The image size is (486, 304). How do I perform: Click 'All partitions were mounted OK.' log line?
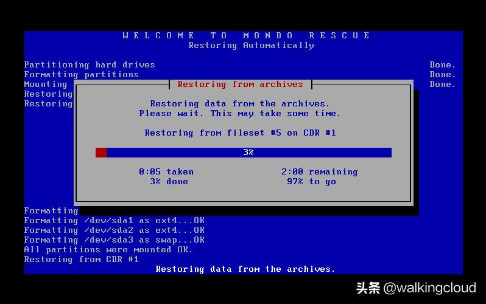point(108,249)
